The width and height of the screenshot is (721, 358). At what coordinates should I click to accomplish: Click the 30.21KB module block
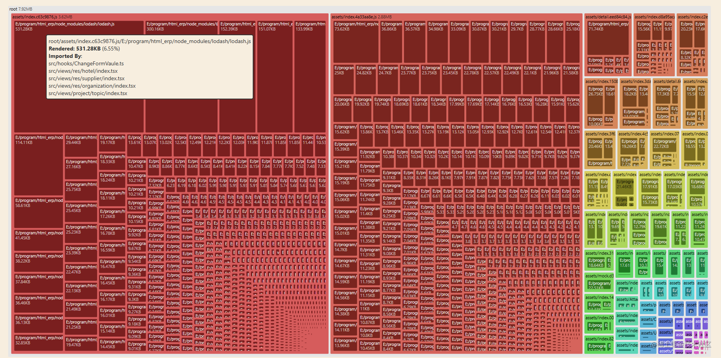(x=500, y=42)
